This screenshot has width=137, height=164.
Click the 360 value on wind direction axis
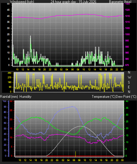9,73
